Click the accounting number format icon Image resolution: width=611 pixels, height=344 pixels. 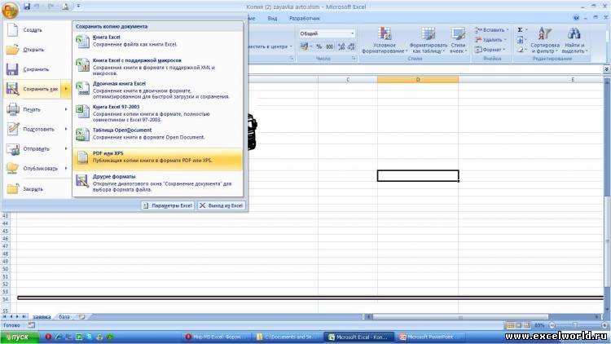pos(306,46)
